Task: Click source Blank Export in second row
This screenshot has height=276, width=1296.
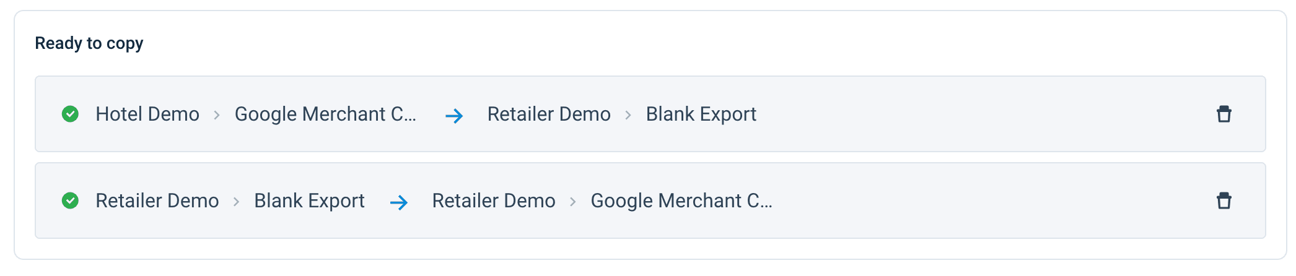Action: [x=309, y=201]
